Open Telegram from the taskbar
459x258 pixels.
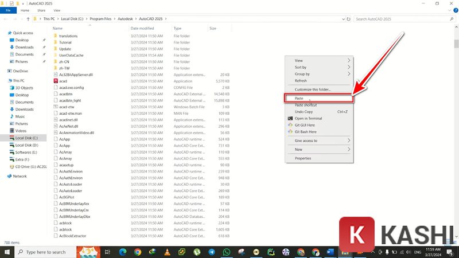[212, 252]
